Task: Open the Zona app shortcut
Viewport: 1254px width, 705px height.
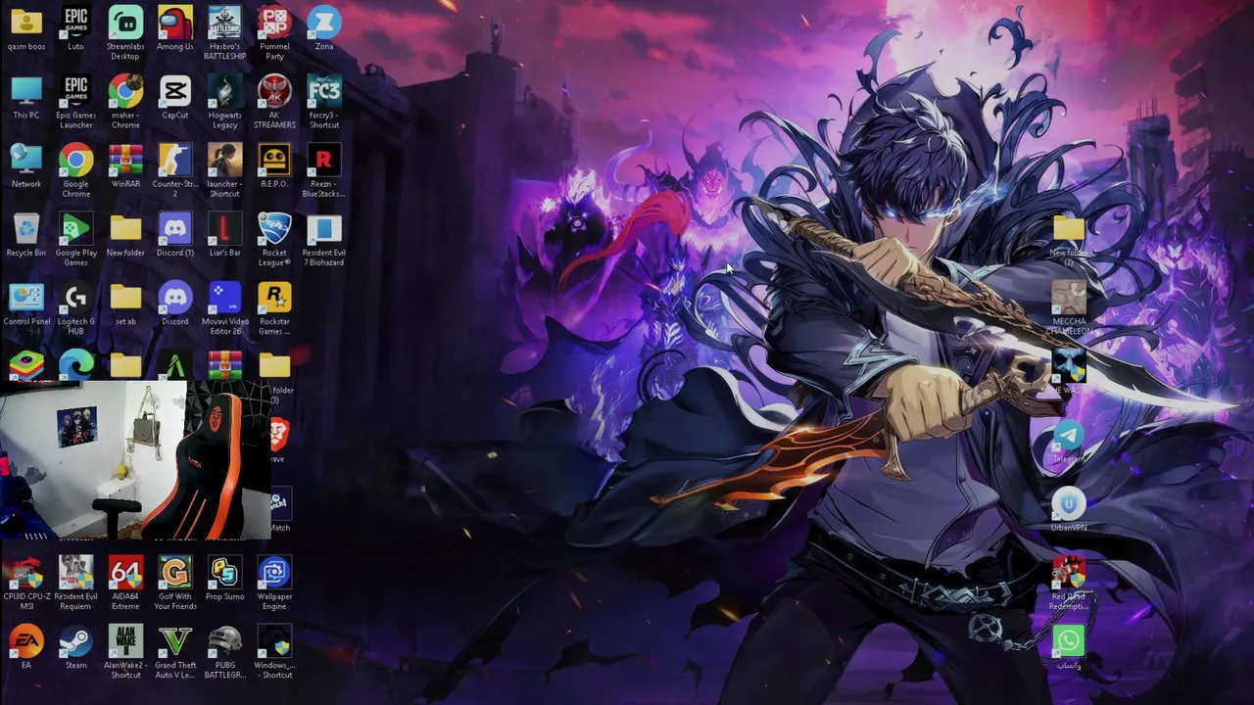Action: [324, 28]
